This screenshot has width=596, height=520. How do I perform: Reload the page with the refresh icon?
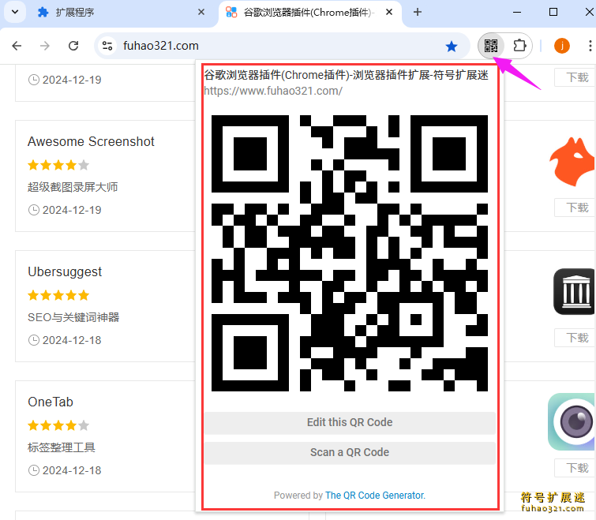73,46
